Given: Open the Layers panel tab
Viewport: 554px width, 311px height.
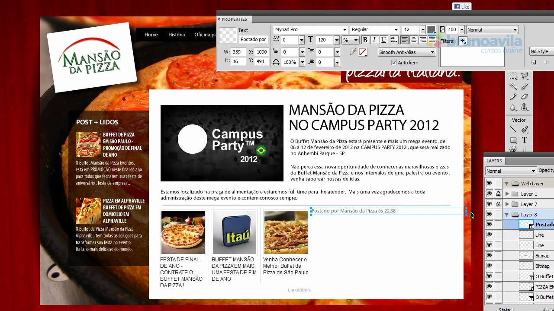Looking at the screenshot, I should click(494, 161).
